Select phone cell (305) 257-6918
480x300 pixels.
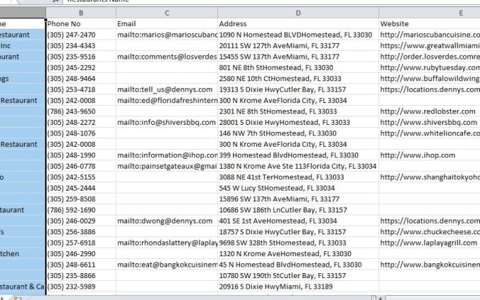[80, 243]
